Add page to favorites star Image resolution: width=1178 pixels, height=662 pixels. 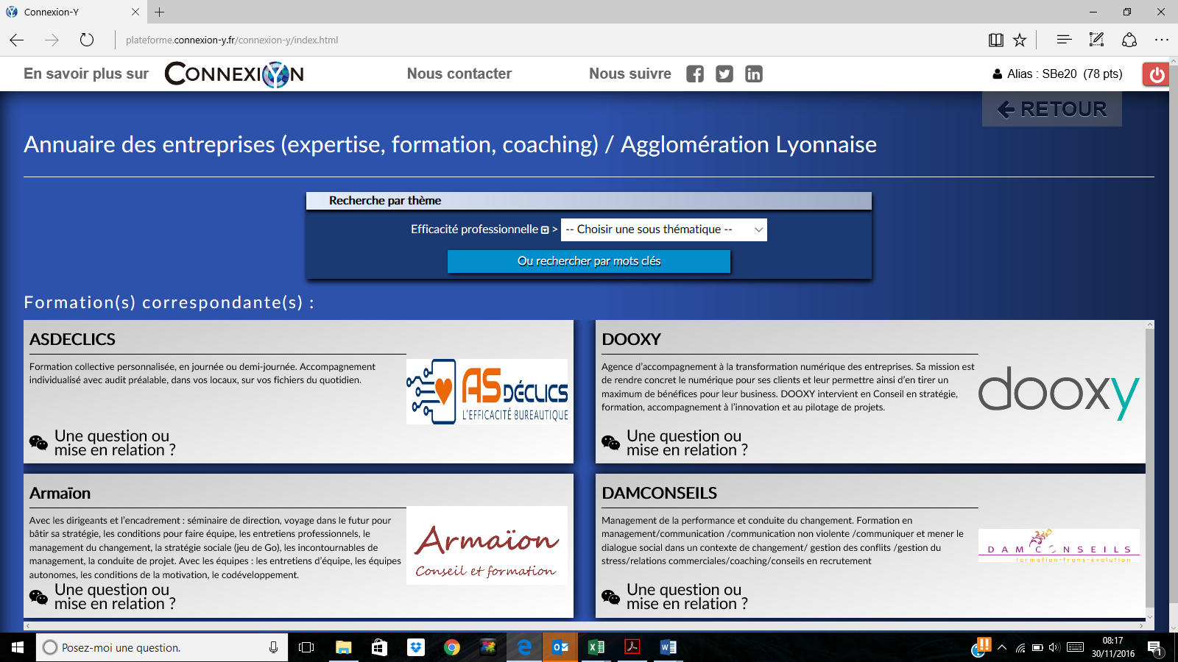1020,40
